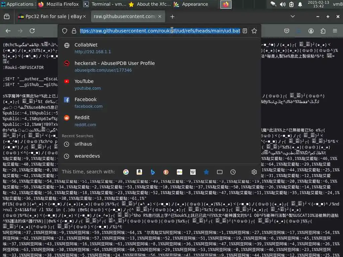Search within open Tabs icon

tap(220, 172)
